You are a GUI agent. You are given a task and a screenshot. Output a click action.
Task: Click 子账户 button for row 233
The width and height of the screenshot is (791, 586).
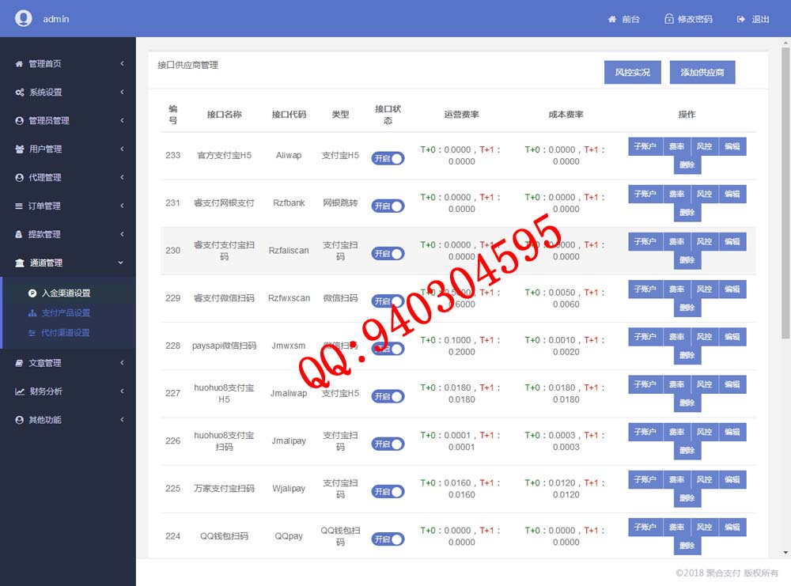click(645, 146)
